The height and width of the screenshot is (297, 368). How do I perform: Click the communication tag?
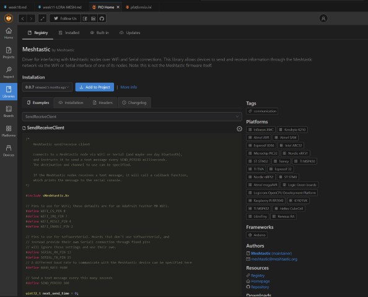[262, 111]
